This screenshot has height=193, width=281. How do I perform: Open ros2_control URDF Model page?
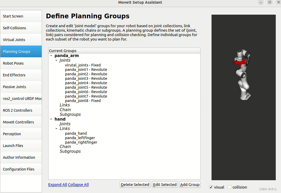21,99
